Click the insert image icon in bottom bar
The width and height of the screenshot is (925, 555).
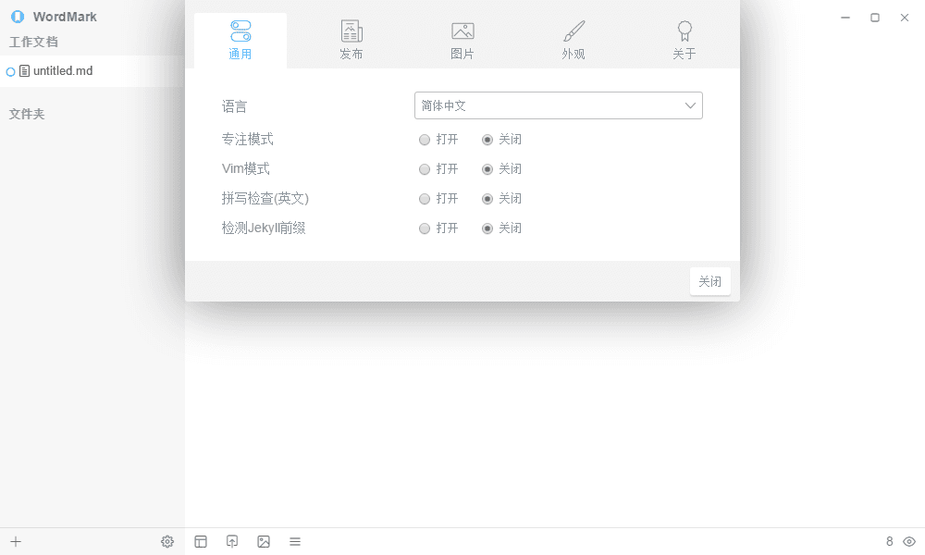pos(264,541)
